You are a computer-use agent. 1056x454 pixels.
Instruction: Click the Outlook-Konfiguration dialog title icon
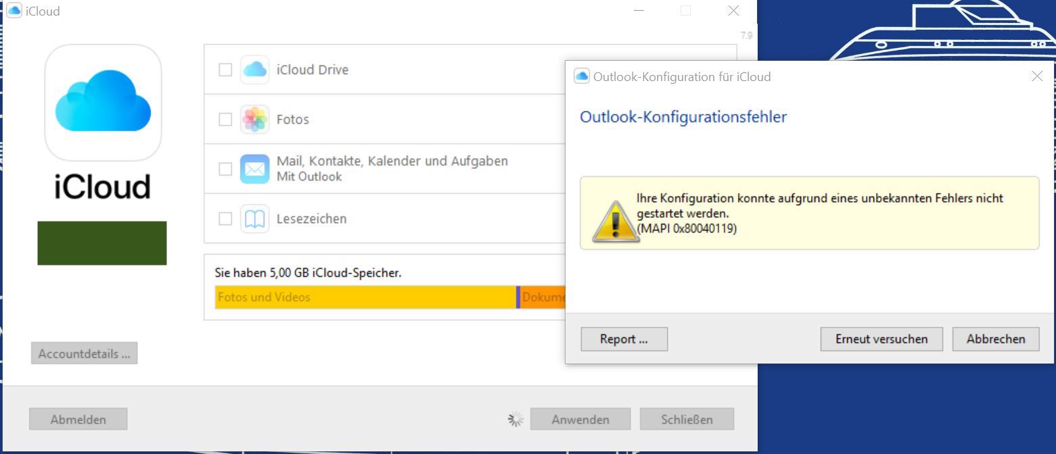coord(581,76)
